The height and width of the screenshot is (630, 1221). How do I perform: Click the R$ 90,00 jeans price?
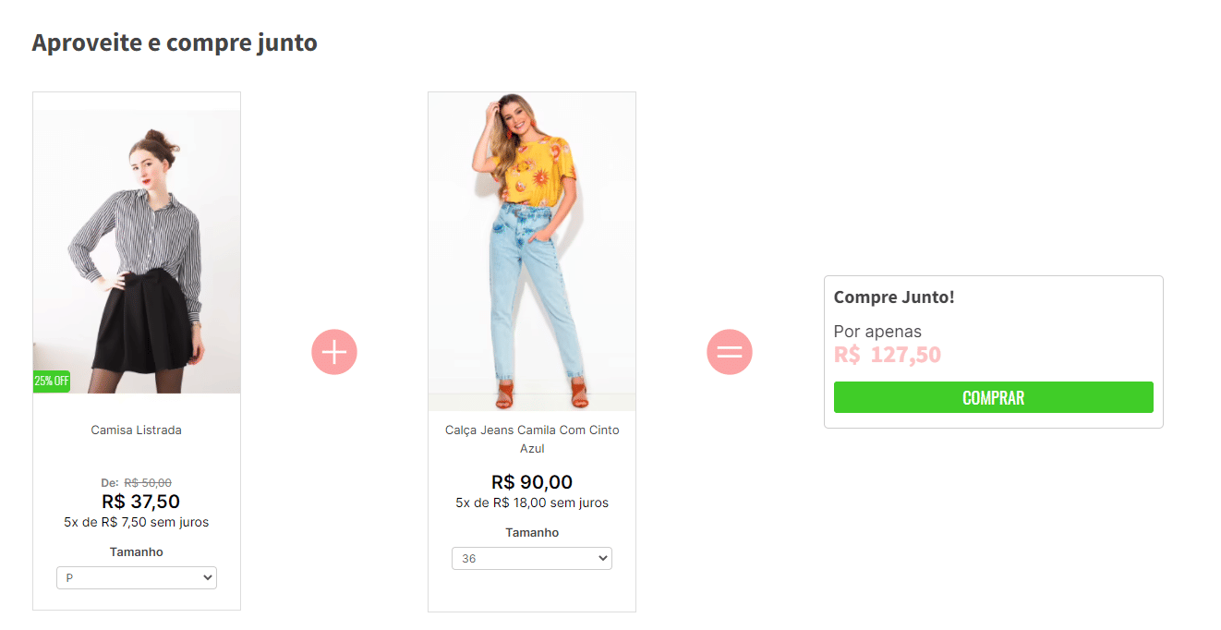(532, 482)
